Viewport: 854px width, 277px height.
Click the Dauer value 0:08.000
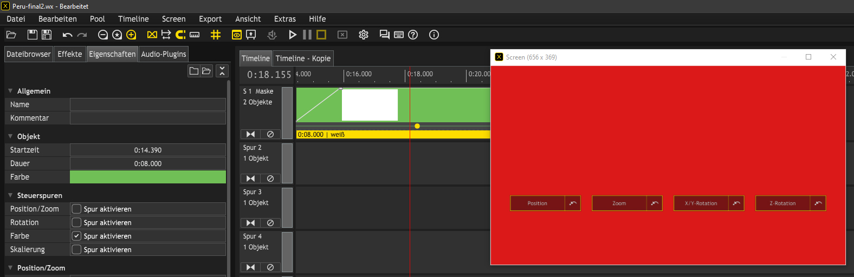point(148,163)
